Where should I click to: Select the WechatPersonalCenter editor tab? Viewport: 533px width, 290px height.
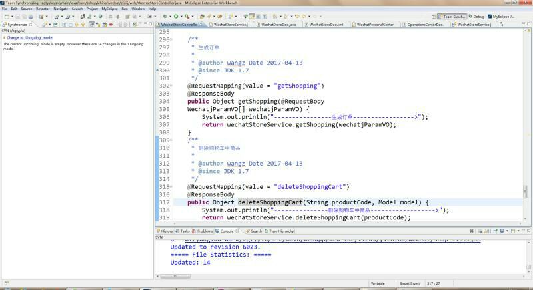(x=374, y=25)
